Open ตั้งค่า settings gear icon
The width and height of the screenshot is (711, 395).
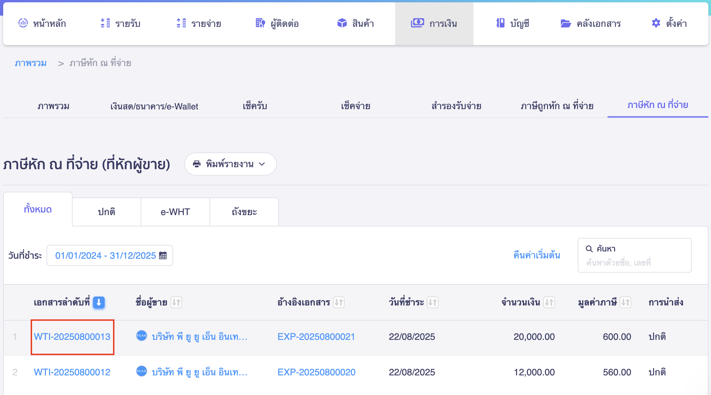pos(656,23)
